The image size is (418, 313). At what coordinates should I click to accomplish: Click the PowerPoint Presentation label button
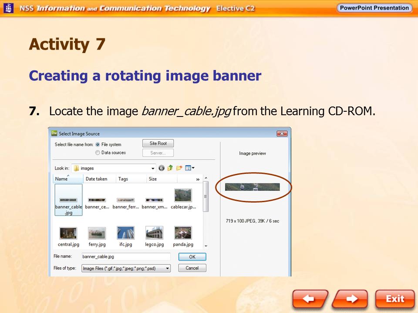coord(374,8)
